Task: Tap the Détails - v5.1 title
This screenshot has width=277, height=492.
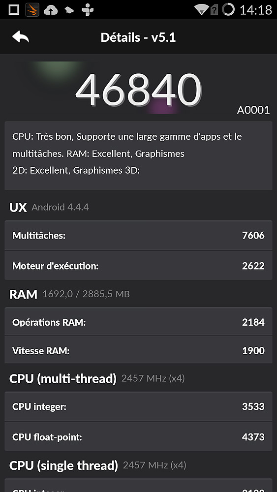Action: point(138,37)
